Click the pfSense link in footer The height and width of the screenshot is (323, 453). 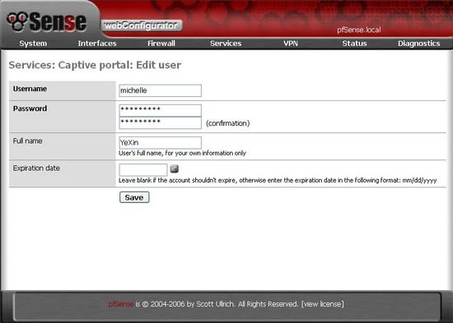coord(121,304)
